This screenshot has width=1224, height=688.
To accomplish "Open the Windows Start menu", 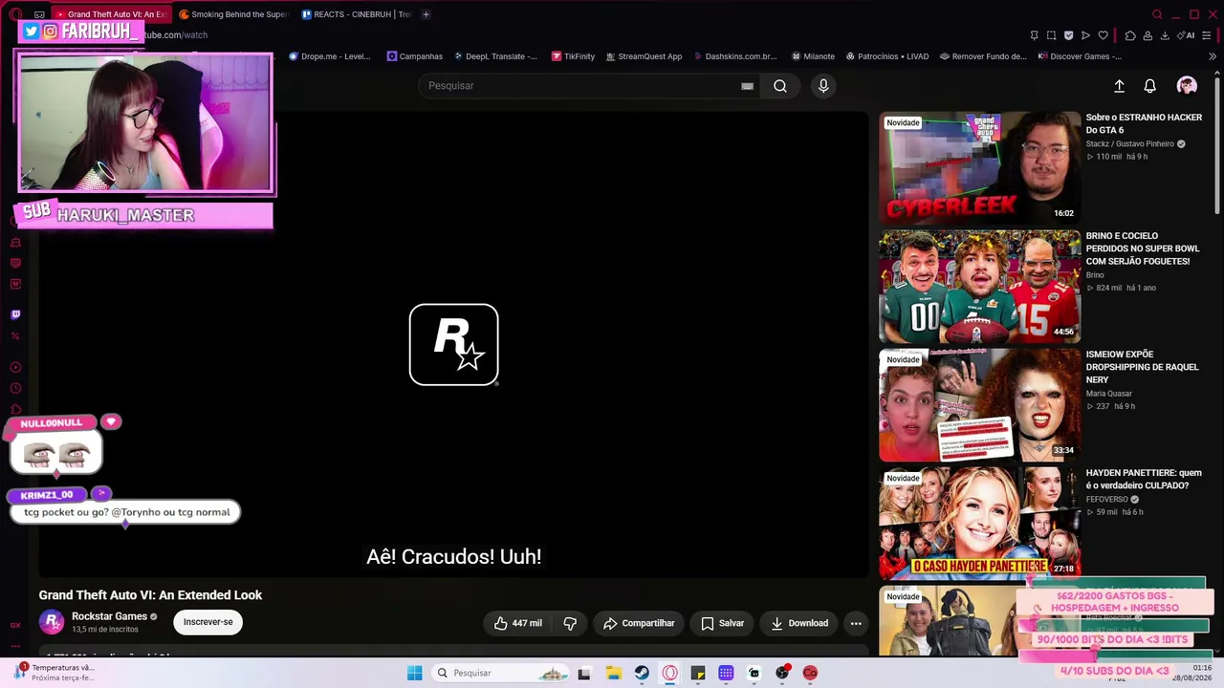I will click(x=414, y=673).
